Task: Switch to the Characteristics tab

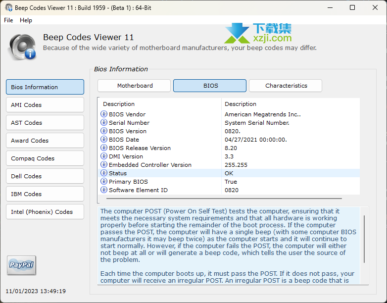Action: pos(286,86)
